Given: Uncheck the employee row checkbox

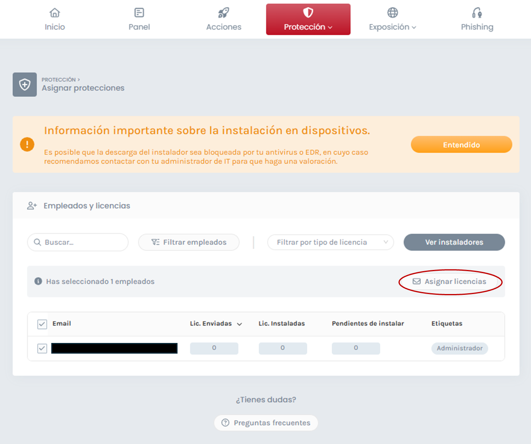Looking at the screenshot, I should click(x=42, y=348).
